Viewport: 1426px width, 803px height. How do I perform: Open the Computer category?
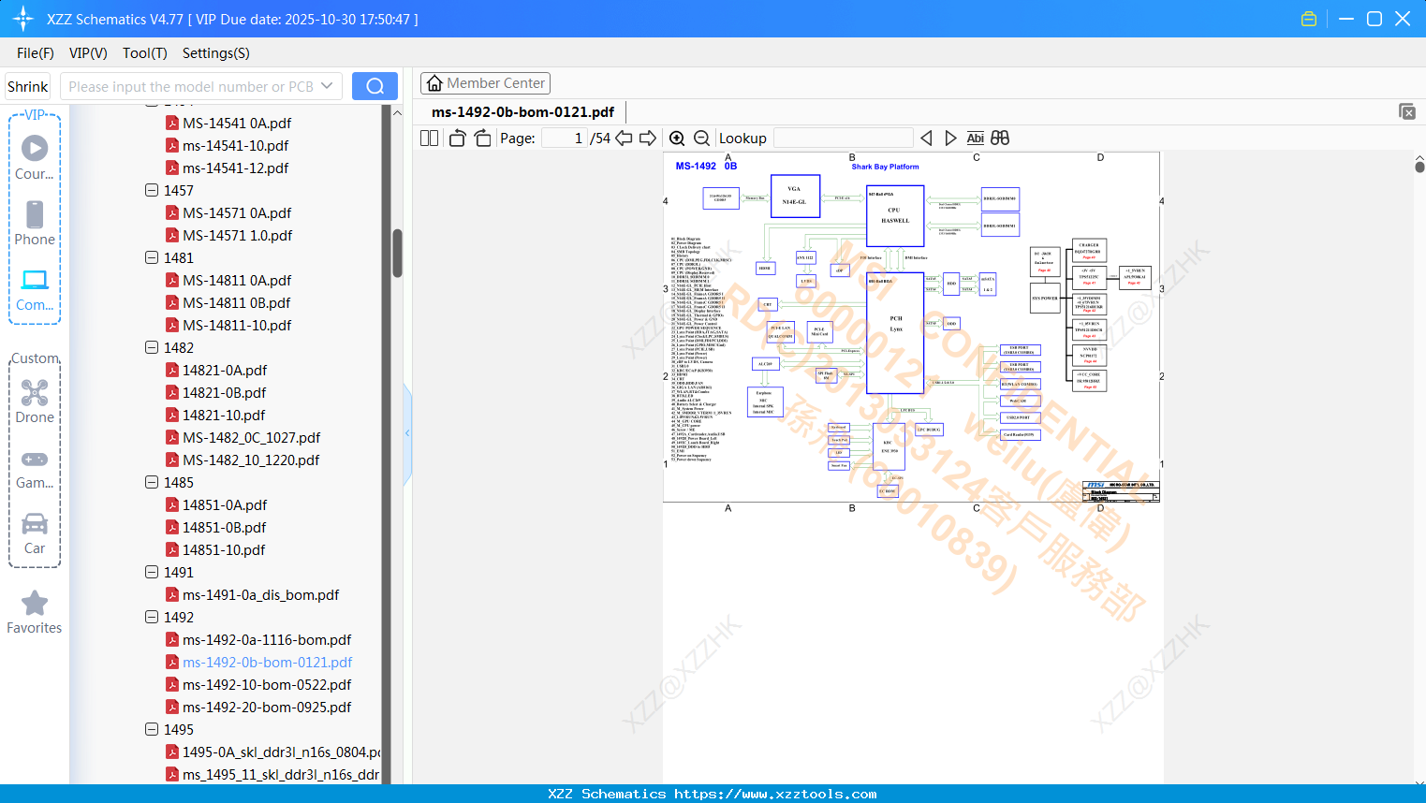pyautogui.click(x=35, y=289)
